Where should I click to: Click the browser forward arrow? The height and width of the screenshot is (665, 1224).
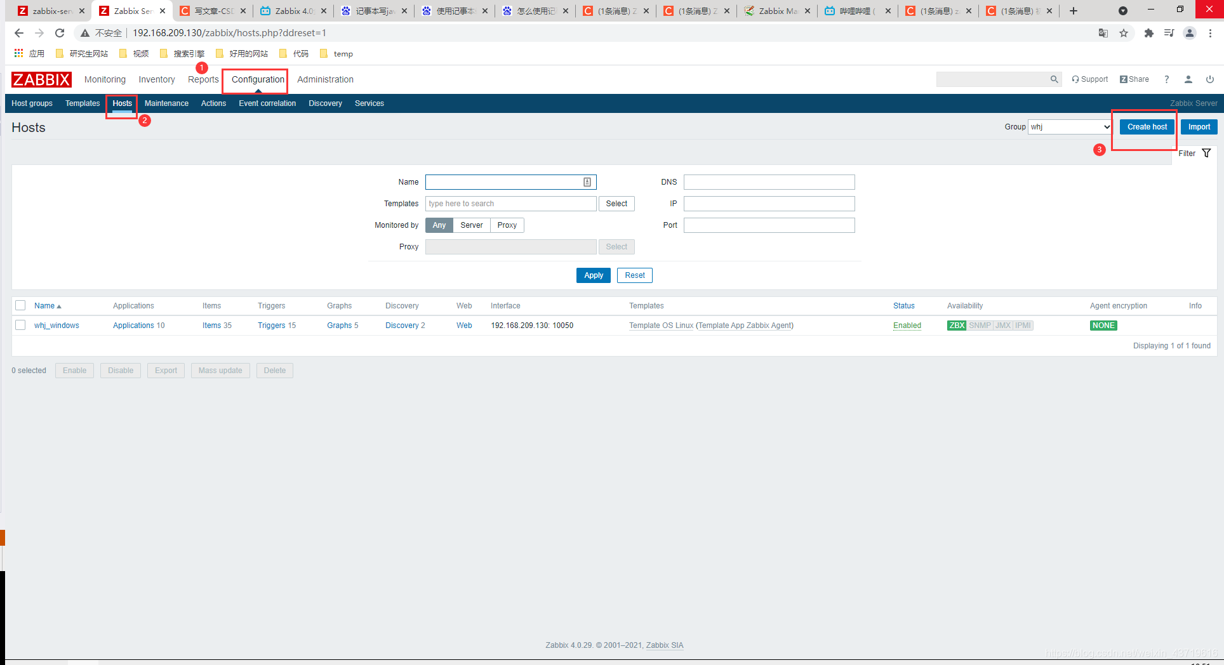(x=39, y=33)
